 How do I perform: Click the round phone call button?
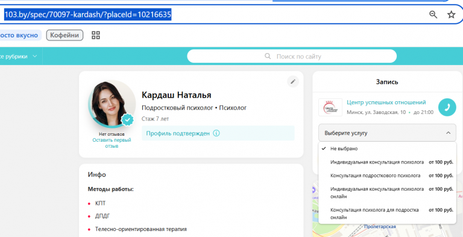tap(447, 107)
